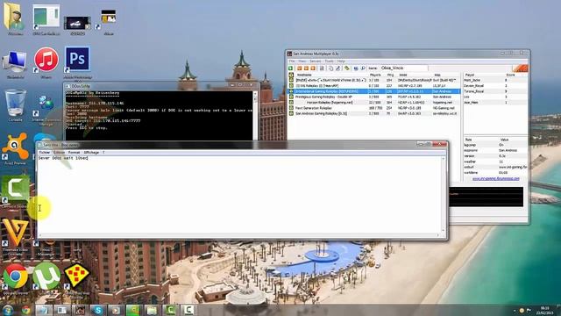The image size is (561, 316).
Task: Open Recycle Bin desktop icon
Action: [x=16, y=103]
